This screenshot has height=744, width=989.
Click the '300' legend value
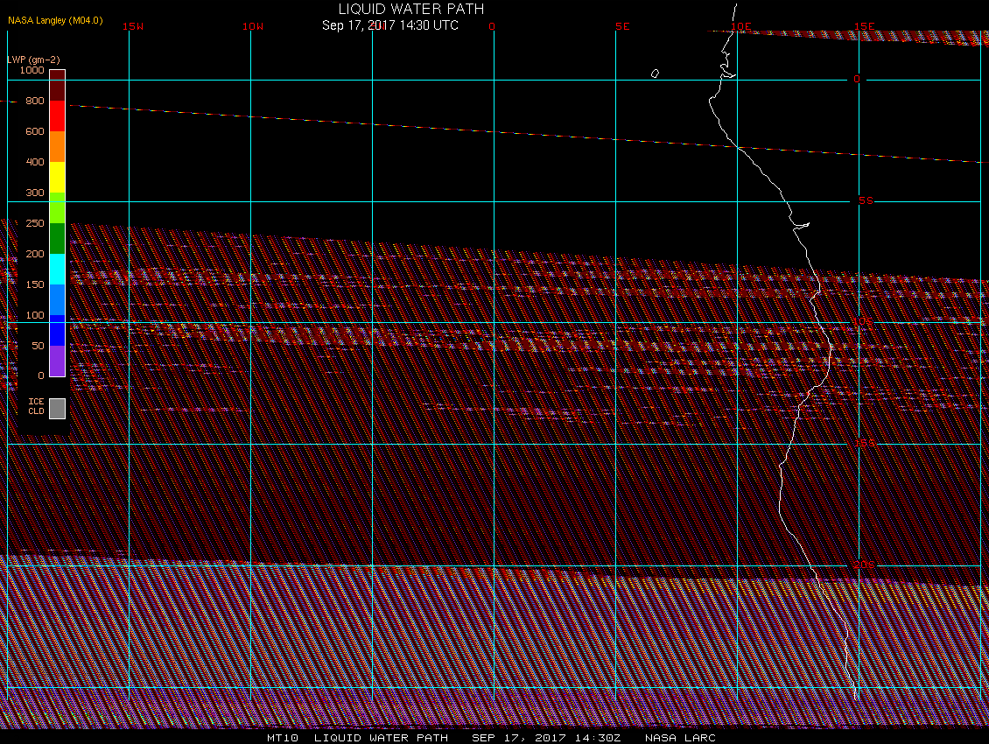35,193
